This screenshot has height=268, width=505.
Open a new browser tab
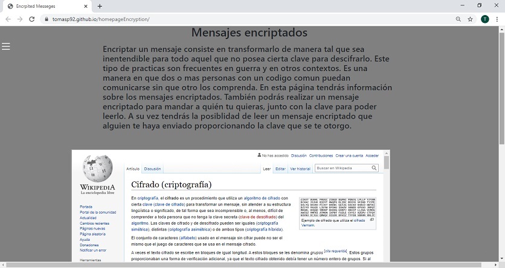(100, 6)
